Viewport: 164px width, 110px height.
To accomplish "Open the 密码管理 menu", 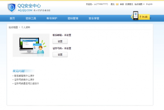I will 73,18.
